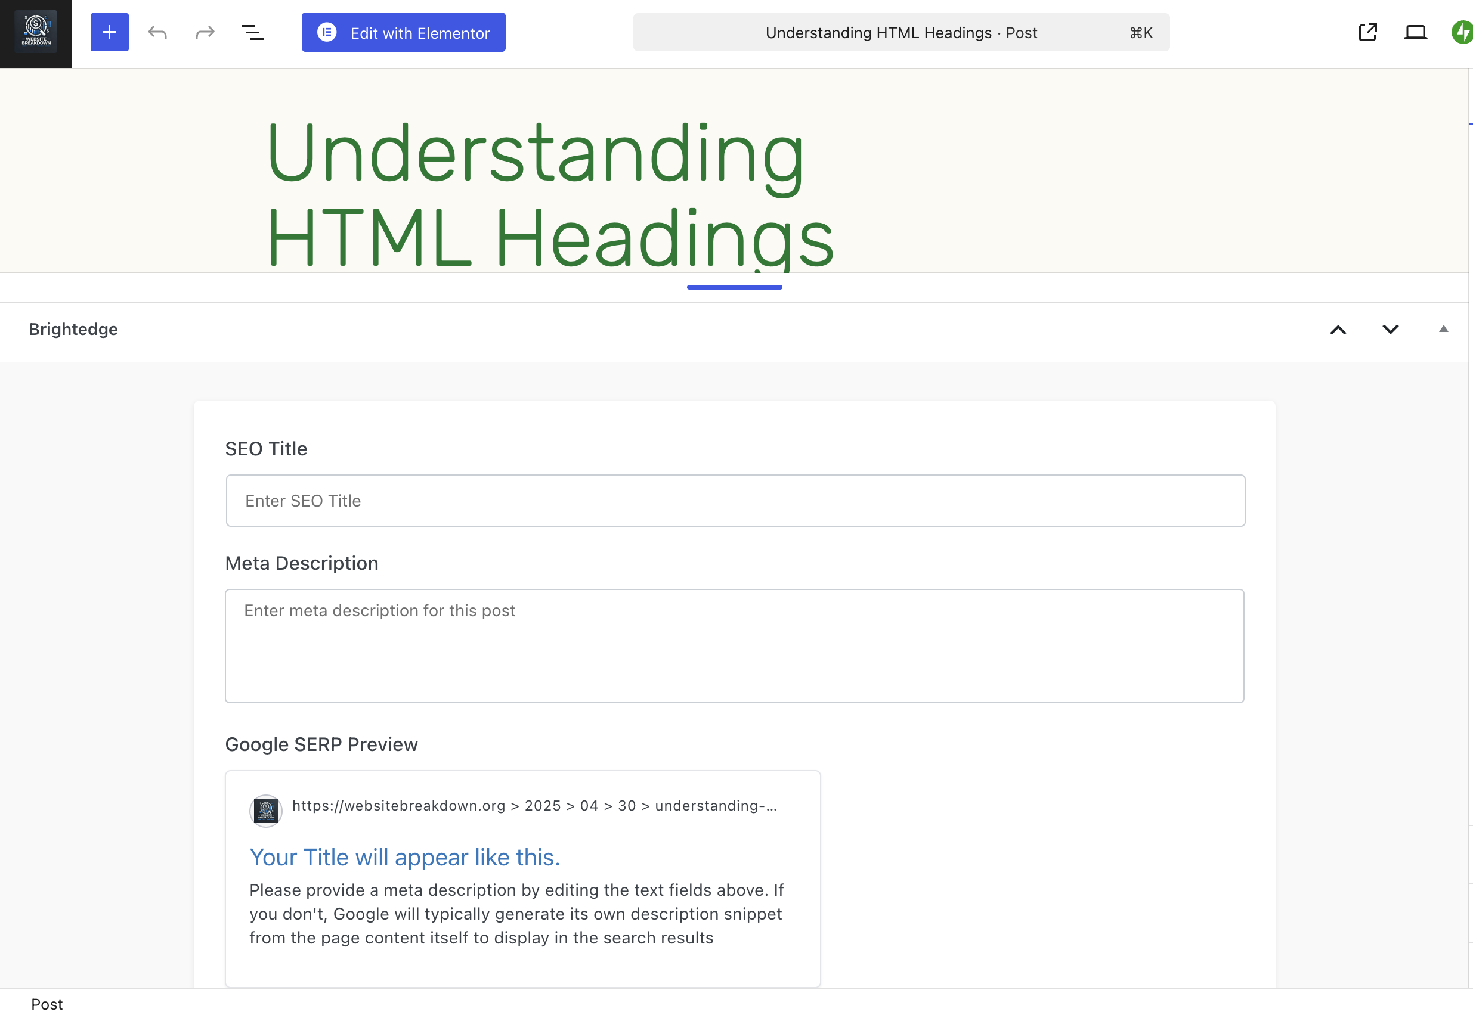Open the command palette showing the post title
The height and width of the screenshot is (1018, 1473).
click(x=900, y=32)
